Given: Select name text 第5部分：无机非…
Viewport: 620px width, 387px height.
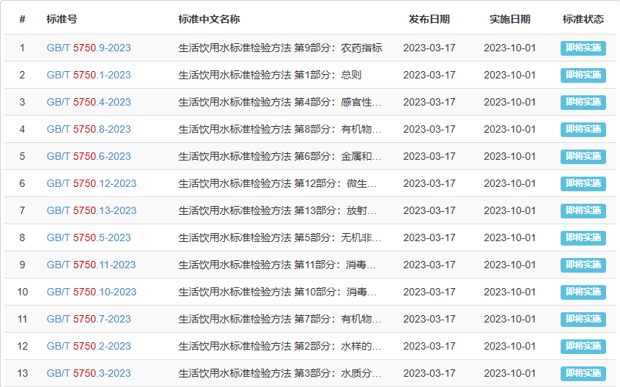Looking at the screenshot, I should 338,237.
